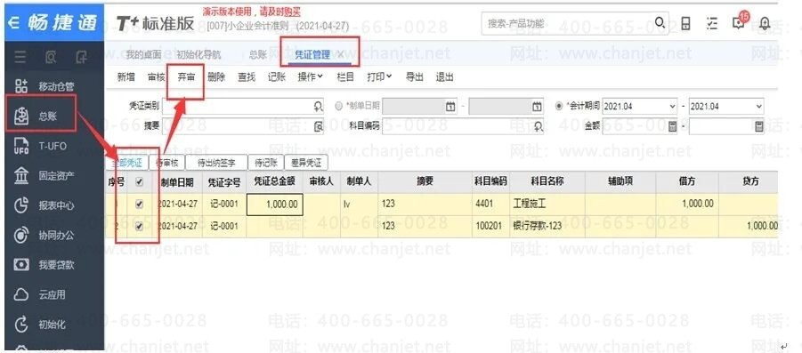Image resolution: width=802 pixels, height=353 pixels.
Task: Toggle checkbox for 工程施工 voucher row
Action: tap(139, 204)
